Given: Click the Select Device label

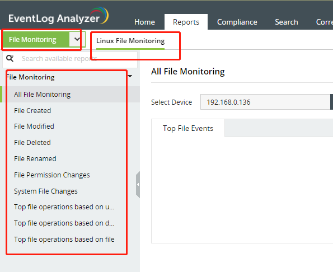Looking at the screenshot, I should [171, 102].
